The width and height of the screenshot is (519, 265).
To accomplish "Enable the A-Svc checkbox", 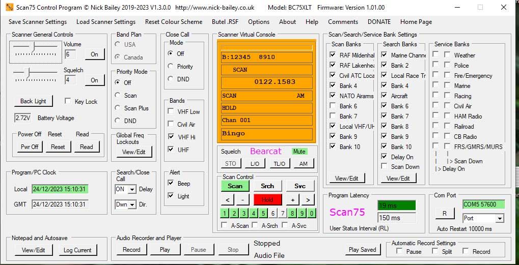I will 285,225.
